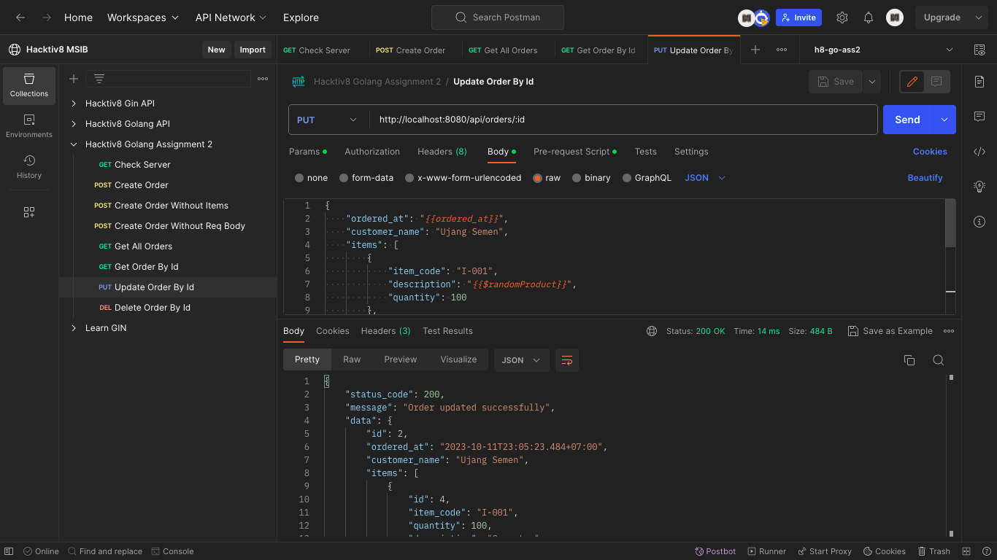Select the none body type radio
This screenshot has height=560, width=997.
click(x=299, y=178)
